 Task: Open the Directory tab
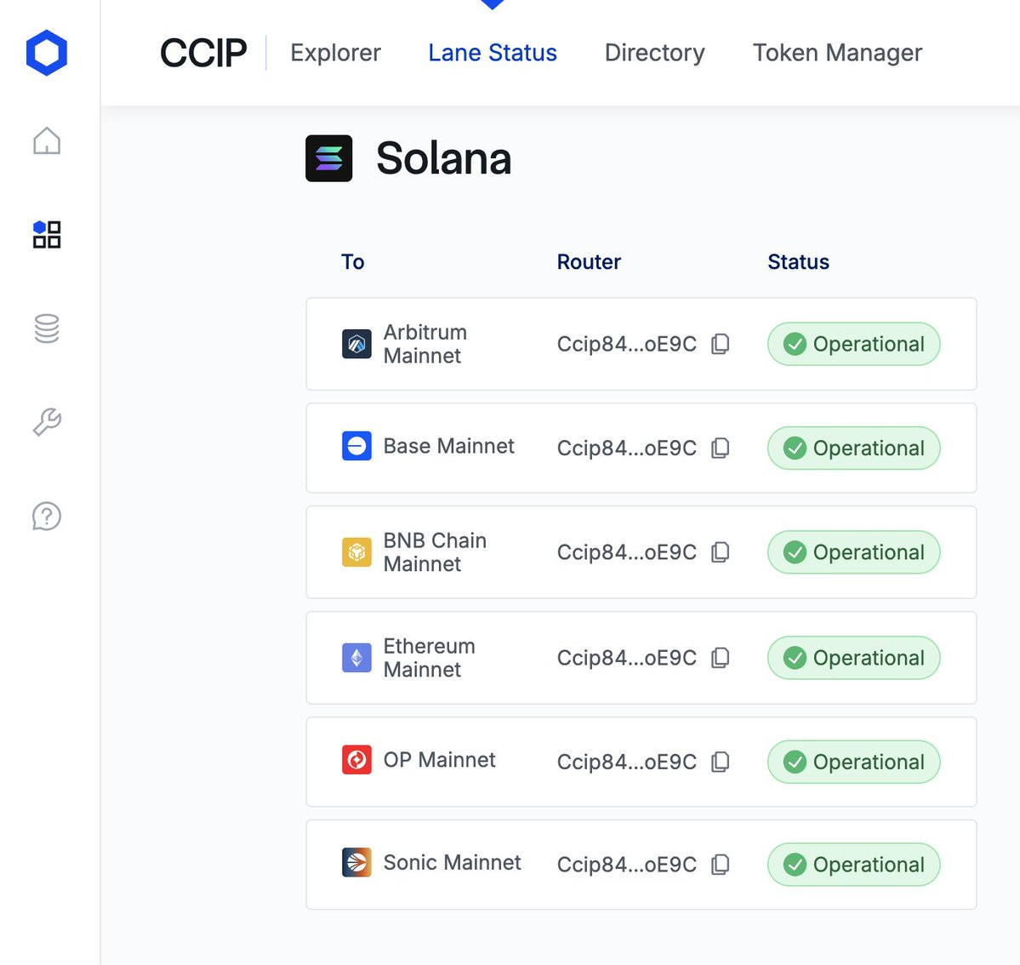(654, 53)
